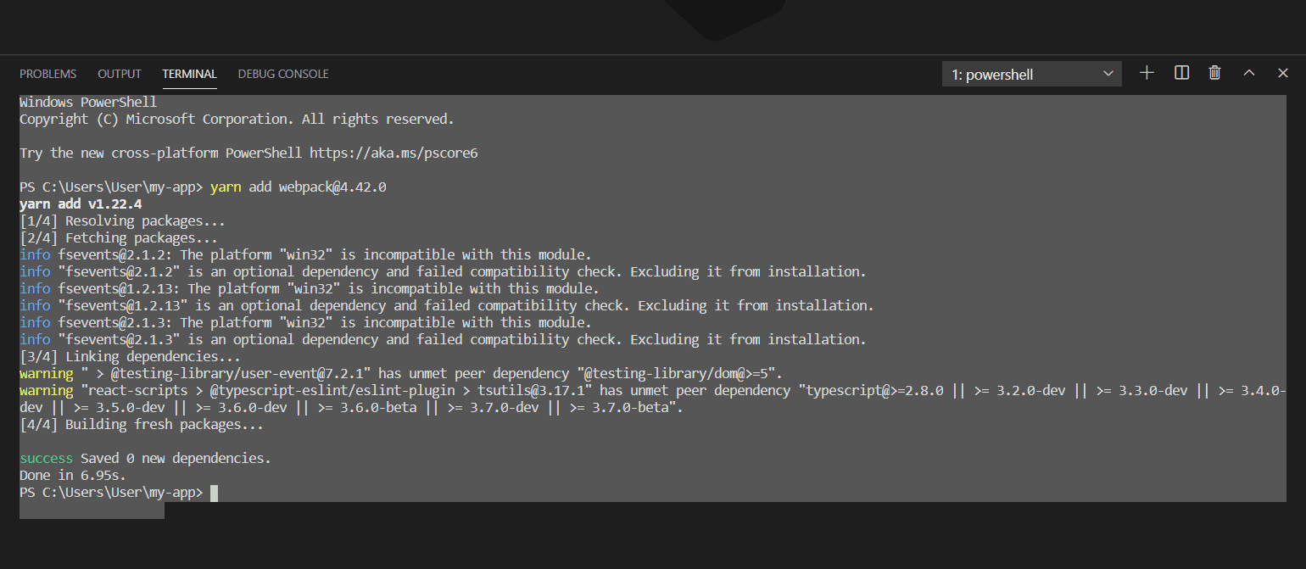
Task: Click the 'Windows PowerShell' header line
Action: point(88,102)
